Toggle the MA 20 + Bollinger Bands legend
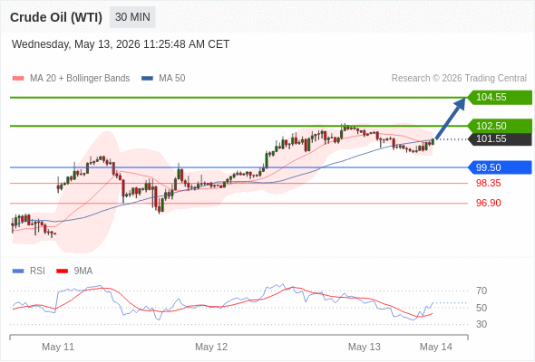This screenshot has width=535, height=362. (x=71, y=79)
